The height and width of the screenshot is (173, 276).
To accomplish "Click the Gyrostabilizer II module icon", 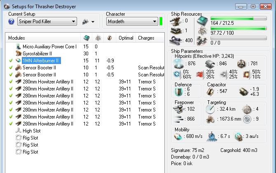I will [x=19, y=53].
